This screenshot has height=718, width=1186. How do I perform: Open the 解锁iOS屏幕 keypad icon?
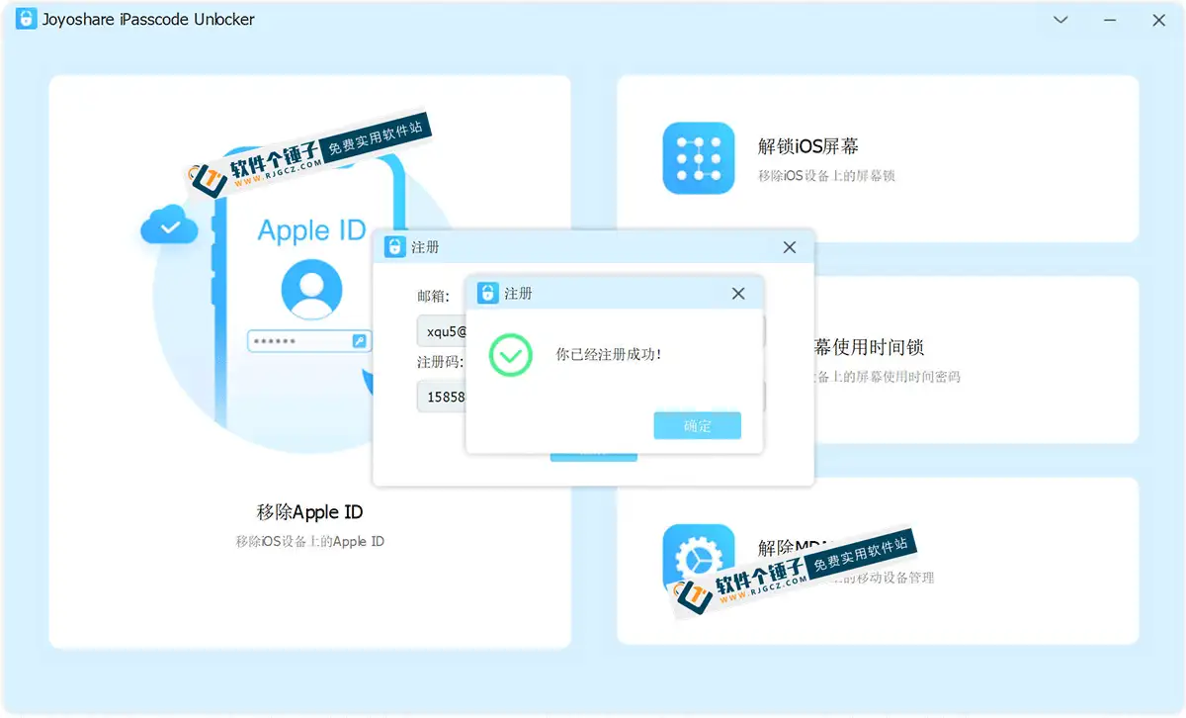click(x=699, y=158)
